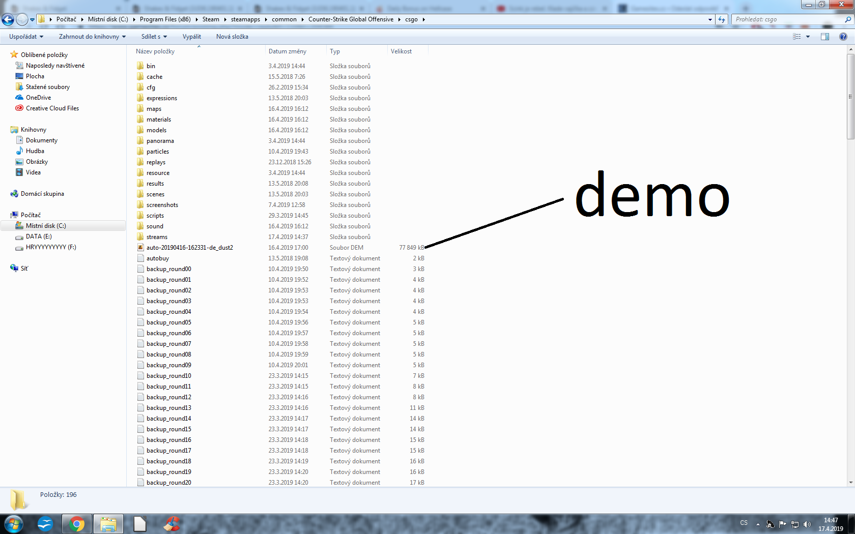Click the Help question mark icon
Screen dimensions: 855x534
(843, 37)
